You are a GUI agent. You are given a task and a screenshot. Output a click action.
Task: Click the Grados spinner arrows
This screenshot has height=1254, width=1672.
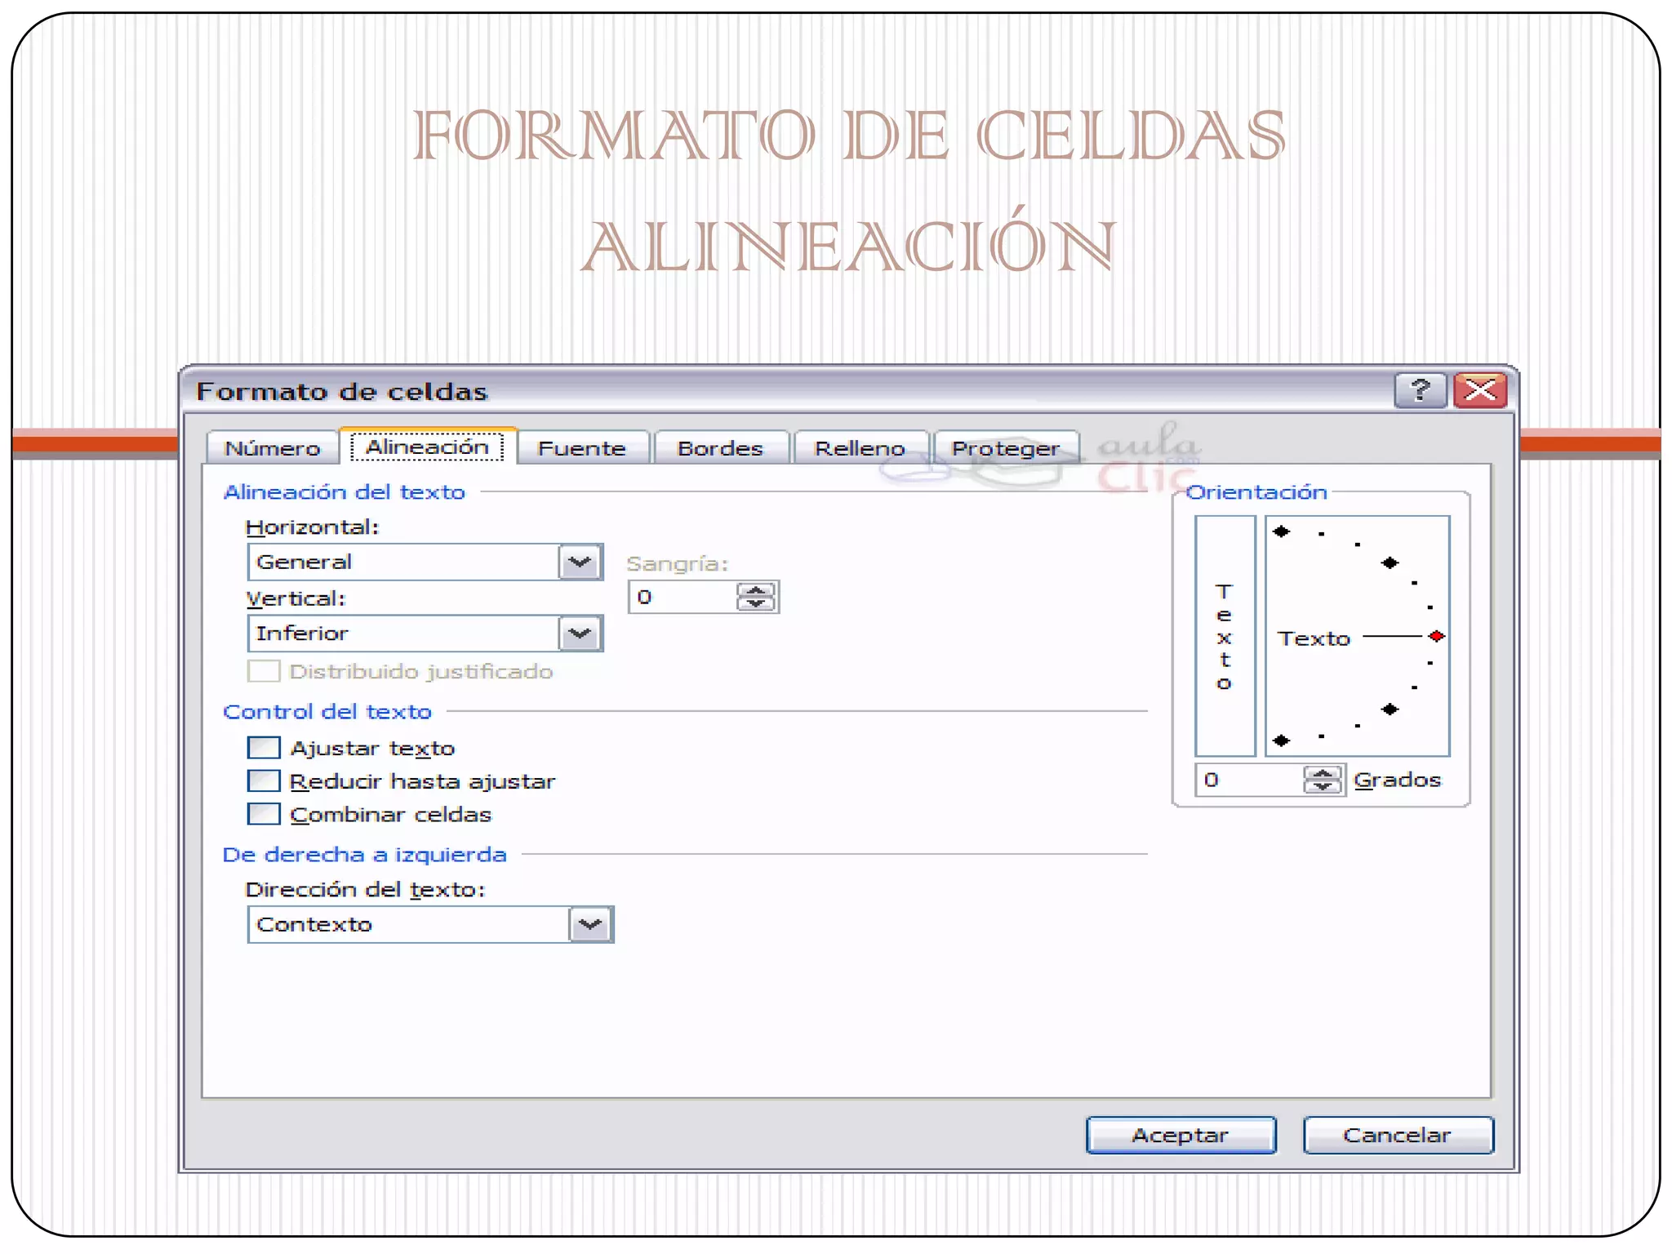(x=1323, y=780)
